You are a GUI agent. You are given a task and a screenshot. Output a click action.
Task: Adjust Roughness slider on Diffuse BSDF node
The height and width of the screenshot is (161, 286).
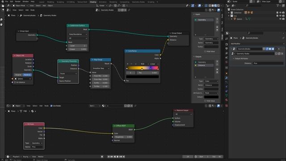(123, 137)
